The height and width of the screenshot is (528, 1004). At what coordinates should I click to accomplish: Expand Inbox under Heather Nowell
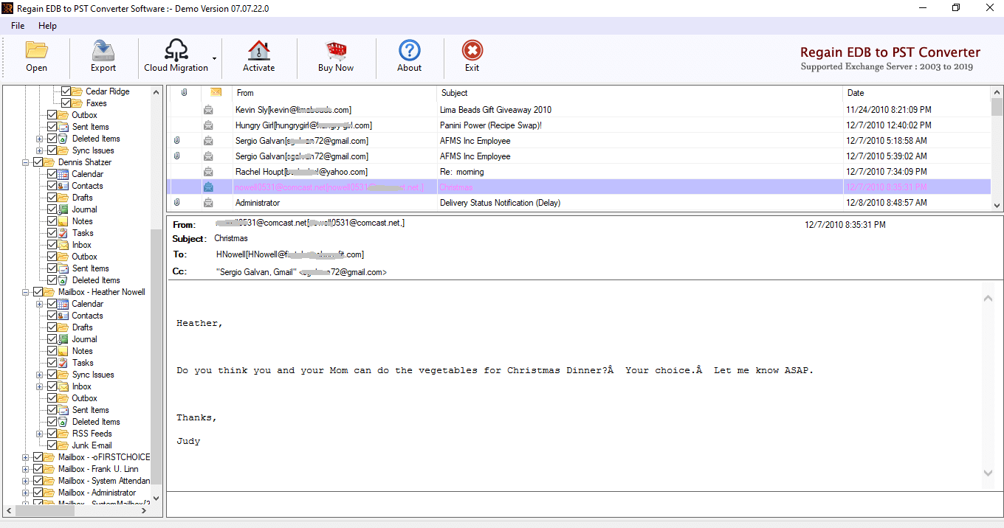click(x=40, y=386)
